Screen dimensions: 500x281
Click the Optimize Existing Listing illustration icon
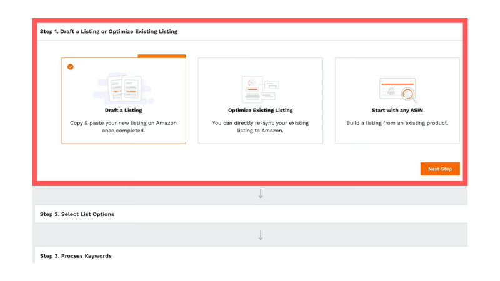260,89
